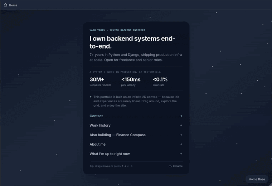272x186 pixels.
Task: Click arrow beside What I'm up to right now
Action: (181, 154)
